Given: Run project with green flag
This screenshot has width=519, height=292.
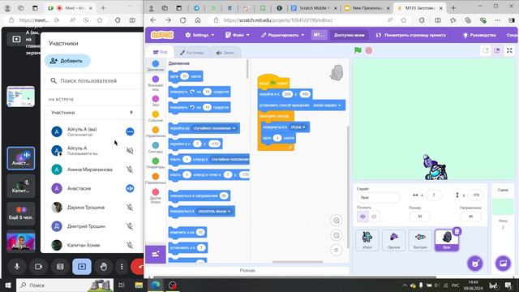Looking at the screenshot, I should [358, 50].
